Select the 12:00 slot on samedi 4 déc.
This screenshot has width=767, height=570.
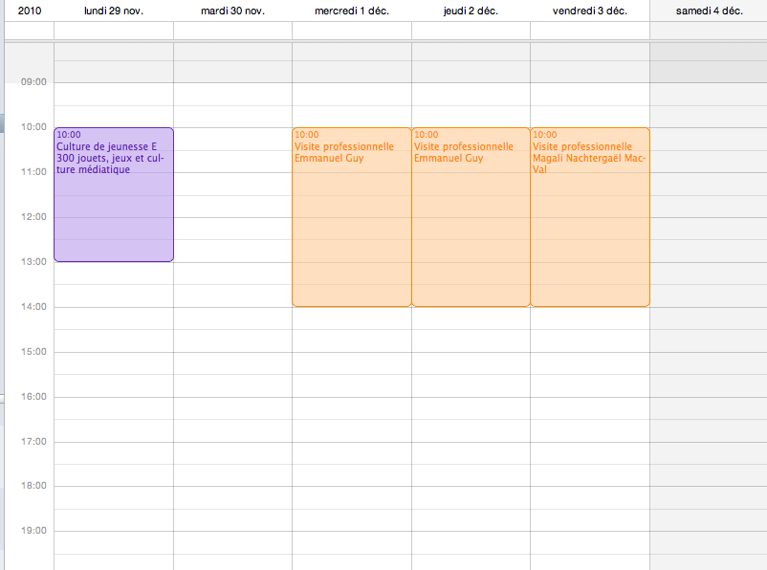(709, 229)
